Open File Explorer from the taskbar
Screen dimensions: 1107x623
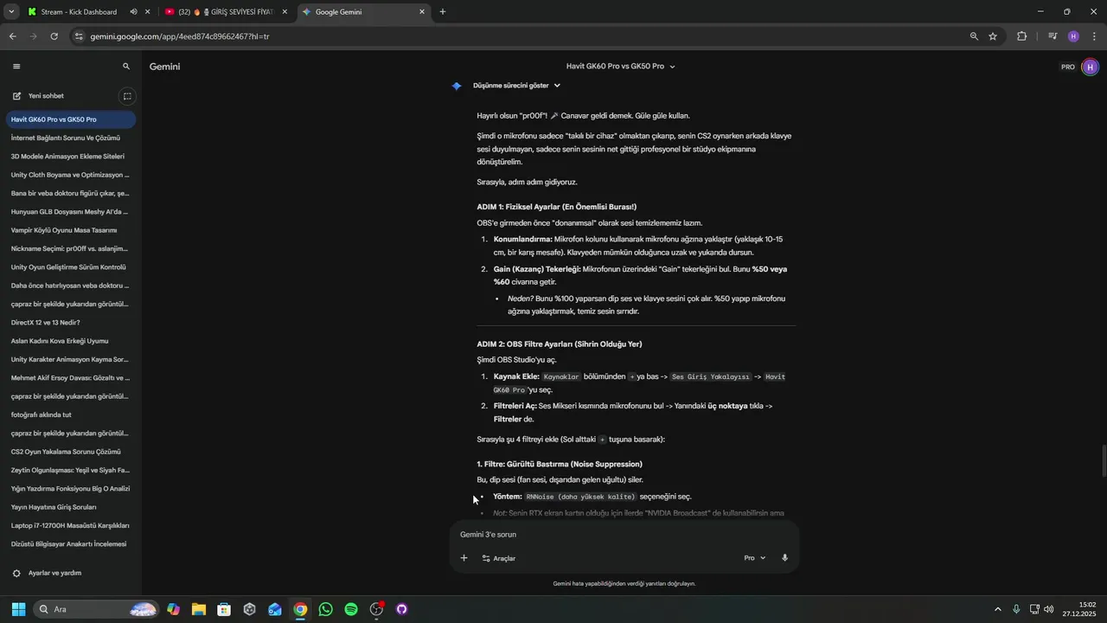198,609
